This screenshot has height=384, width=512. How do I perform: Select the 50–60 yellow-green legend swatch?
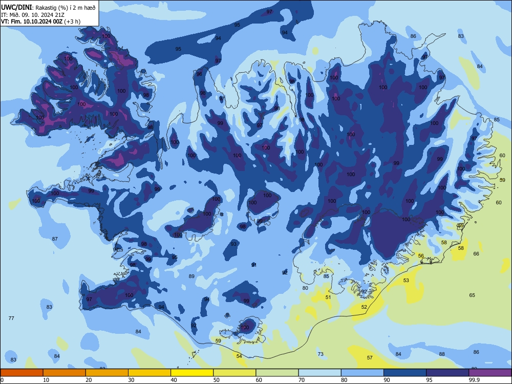click(x=235, y=373)
